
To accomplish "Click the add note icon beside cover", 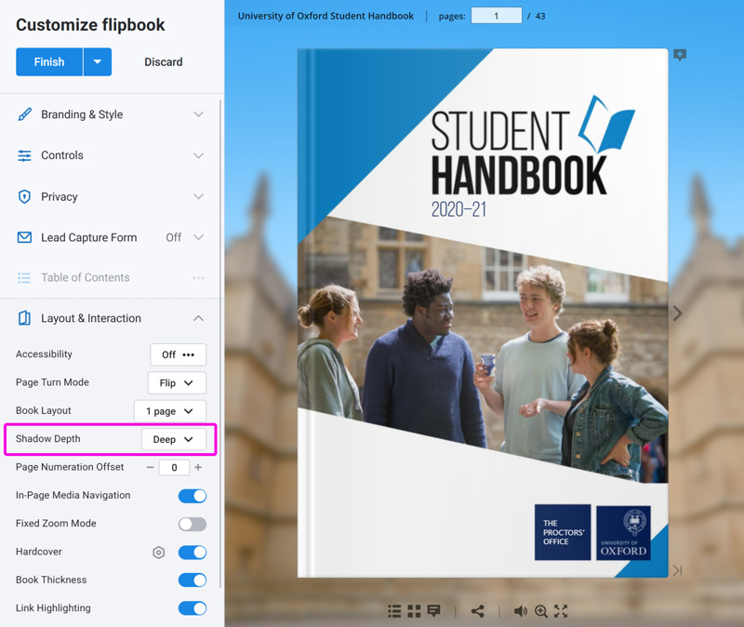I will (680, 55).
